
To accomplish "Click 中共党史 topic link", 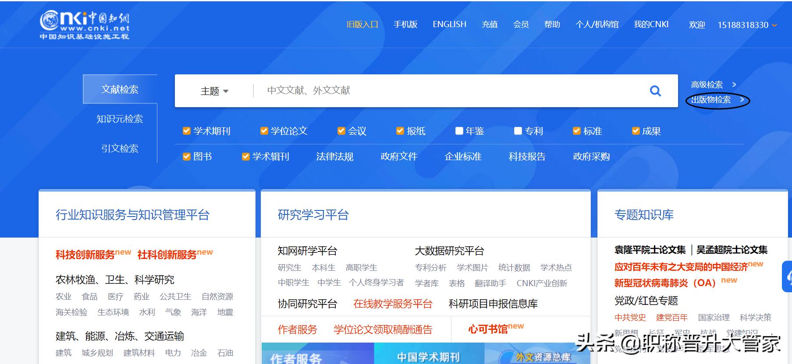I will 630,318.
